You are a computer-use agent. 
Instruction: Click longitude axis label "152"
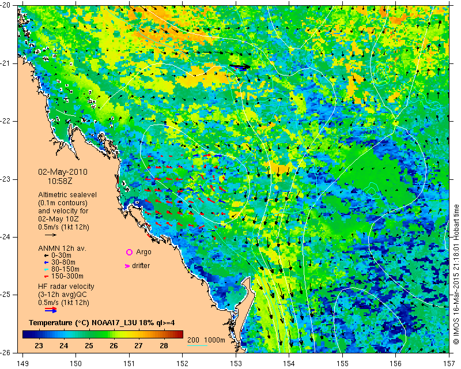tap(183, 364)
